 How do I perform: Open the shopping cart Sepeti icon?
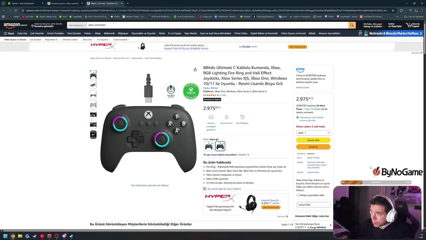[x=413, y=25]
